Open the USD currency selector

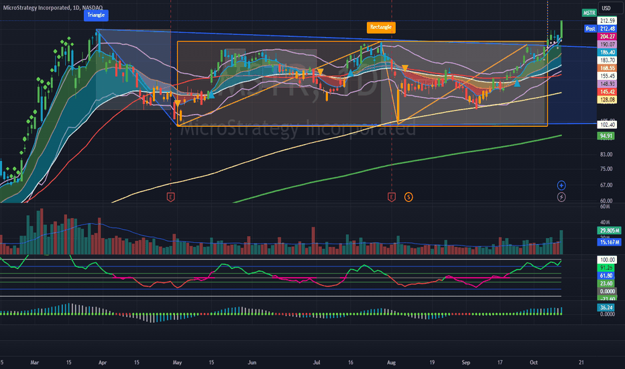[610, 8]
